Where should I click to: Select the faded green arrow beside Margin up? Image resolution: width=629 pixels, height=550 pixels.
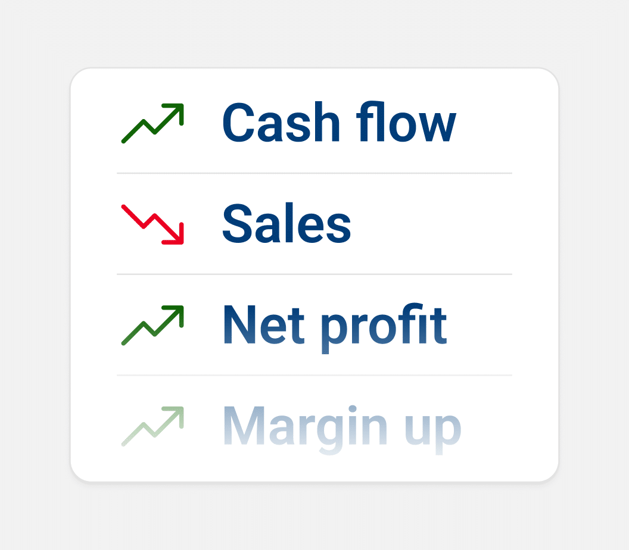152,426
